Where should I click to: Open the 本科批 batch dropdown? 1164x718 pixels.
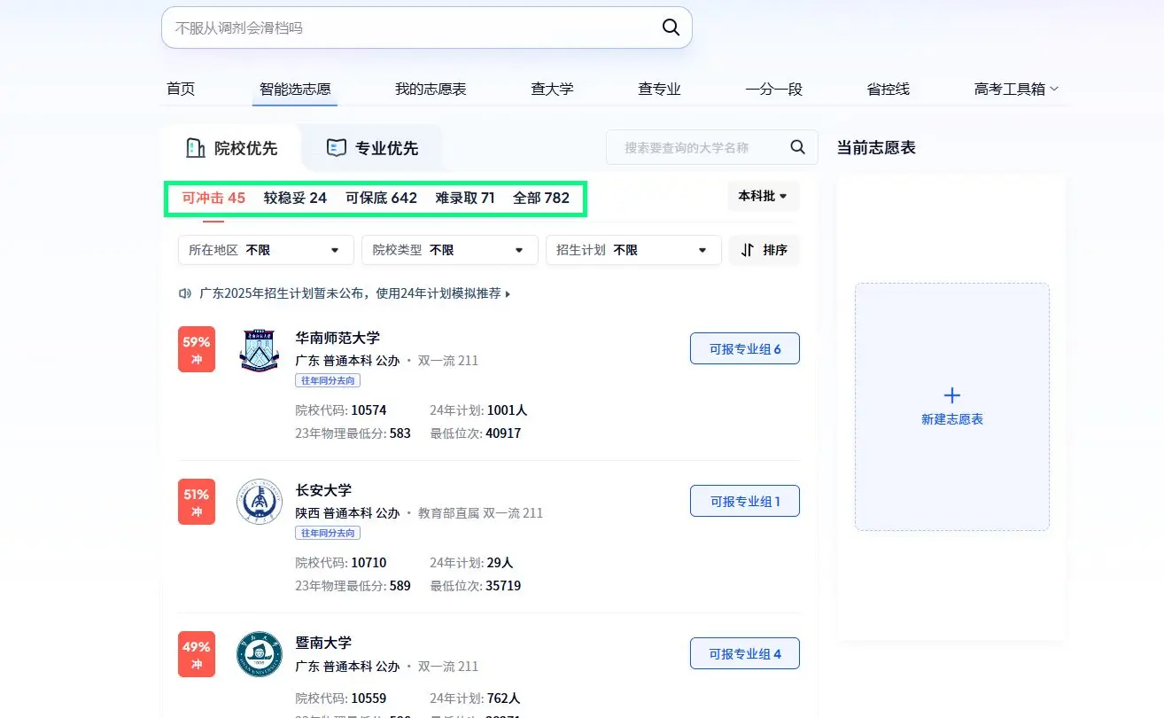point(763,196)
